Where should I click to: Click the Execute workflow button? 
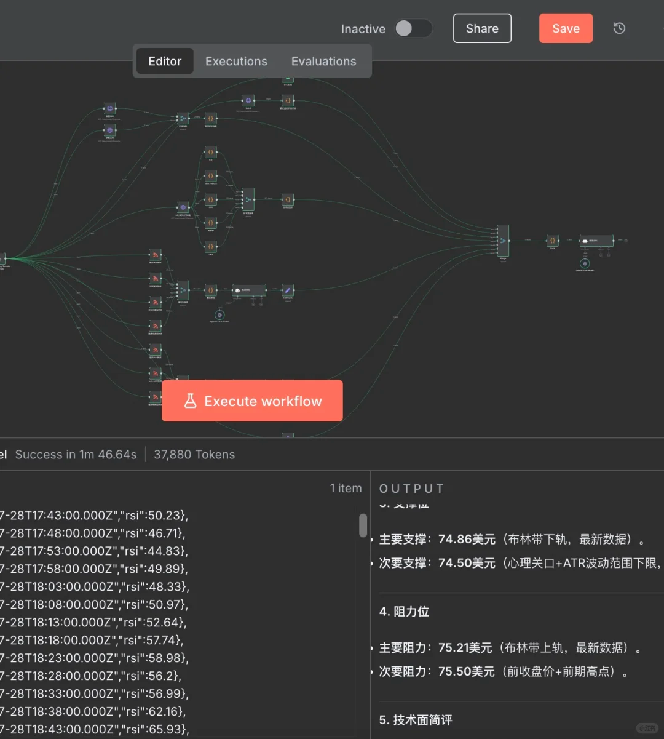pyautogui.click(x=252, y=401)
